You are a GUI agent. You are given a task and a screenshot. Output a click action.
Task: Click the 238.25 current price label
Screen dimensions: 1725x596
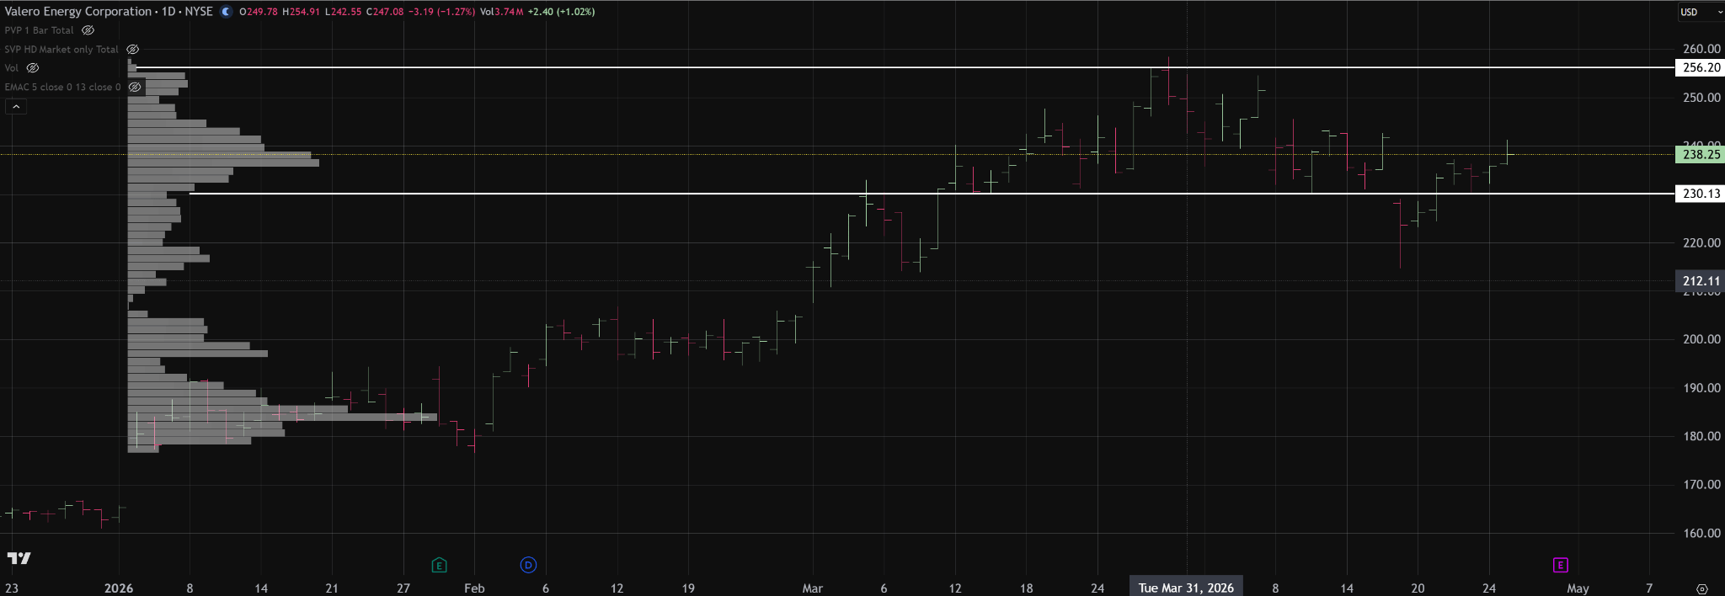(x=1701, y=155)
